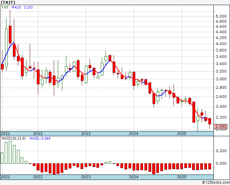Viewport: 230px width, 185px height.
Task: Click 2023 on the MACD panel timeline
Action: (x=86, y=177)
